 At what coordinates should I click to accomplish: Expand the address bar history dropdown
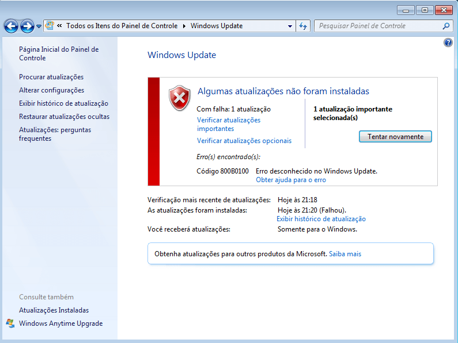[x=290, y=26]
